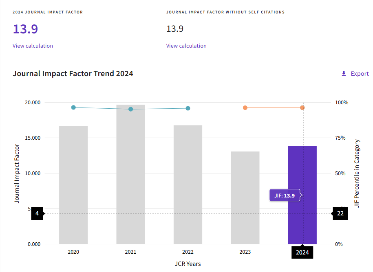Click the 2021 teal percentile data point

[130, 109]
